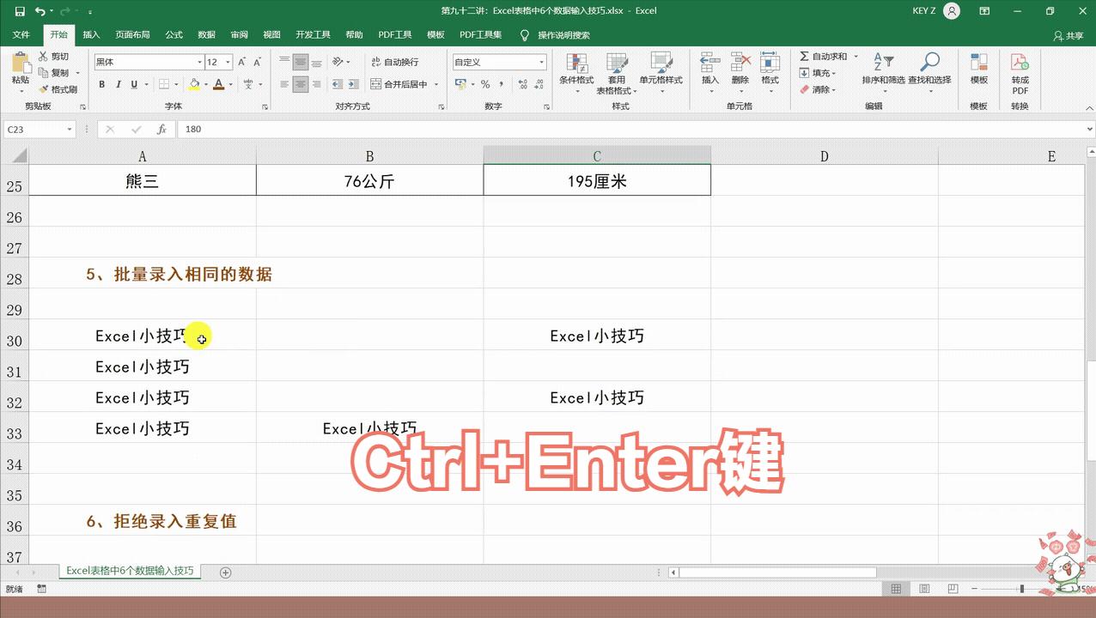Expand the Merge & Center (合并后居中) arrow

436,84
